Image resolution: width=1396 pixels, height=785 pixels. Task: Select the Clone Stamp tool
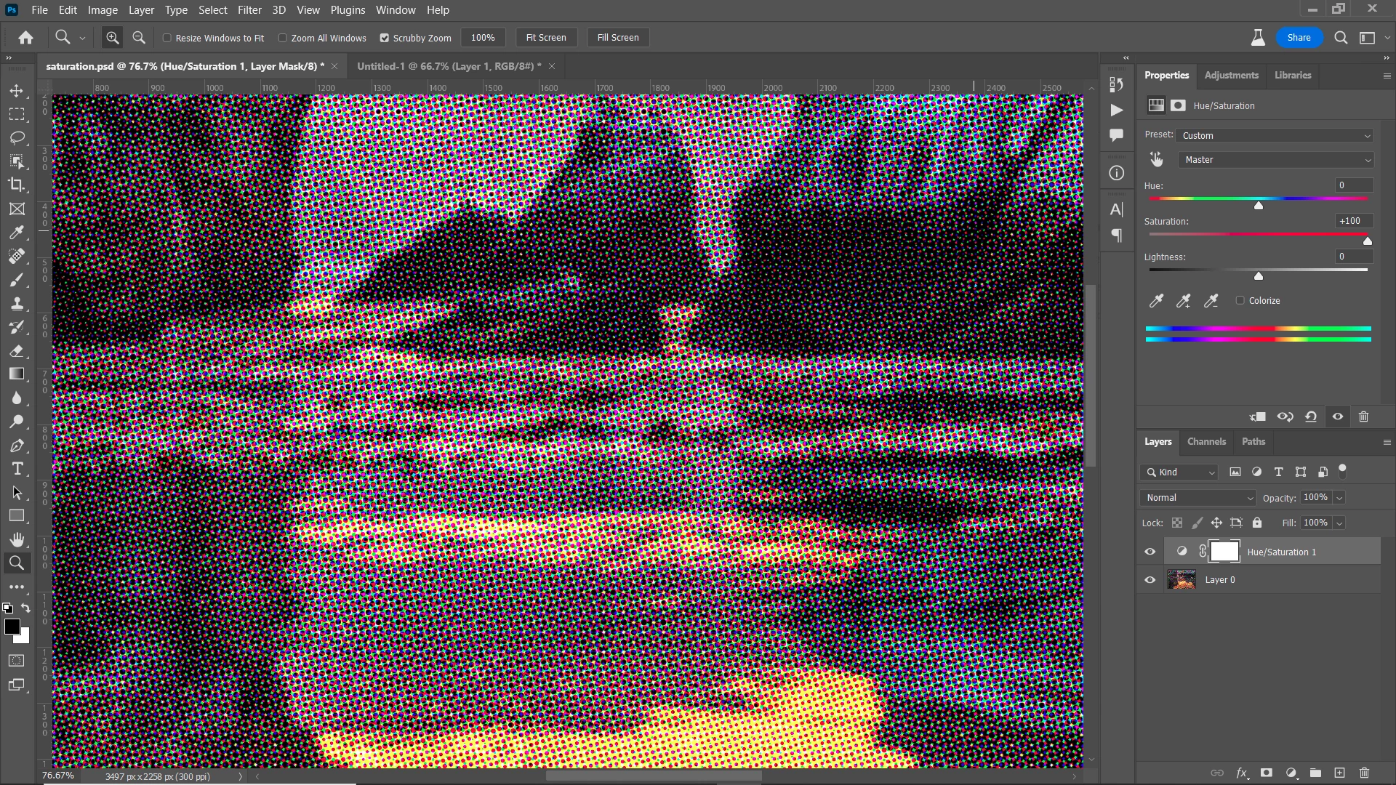(17, 304)
